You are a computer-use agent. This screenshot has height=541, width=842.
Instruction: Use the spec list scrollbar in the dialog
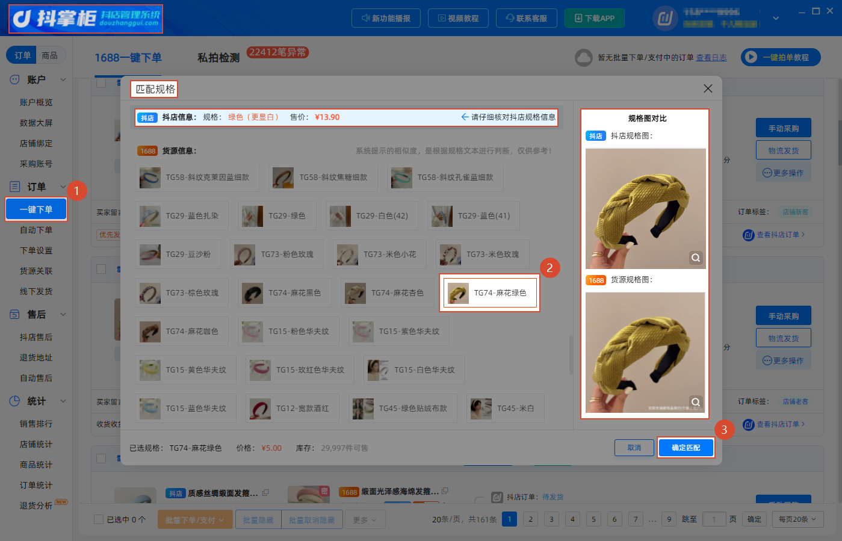click(x=571, y=355)
